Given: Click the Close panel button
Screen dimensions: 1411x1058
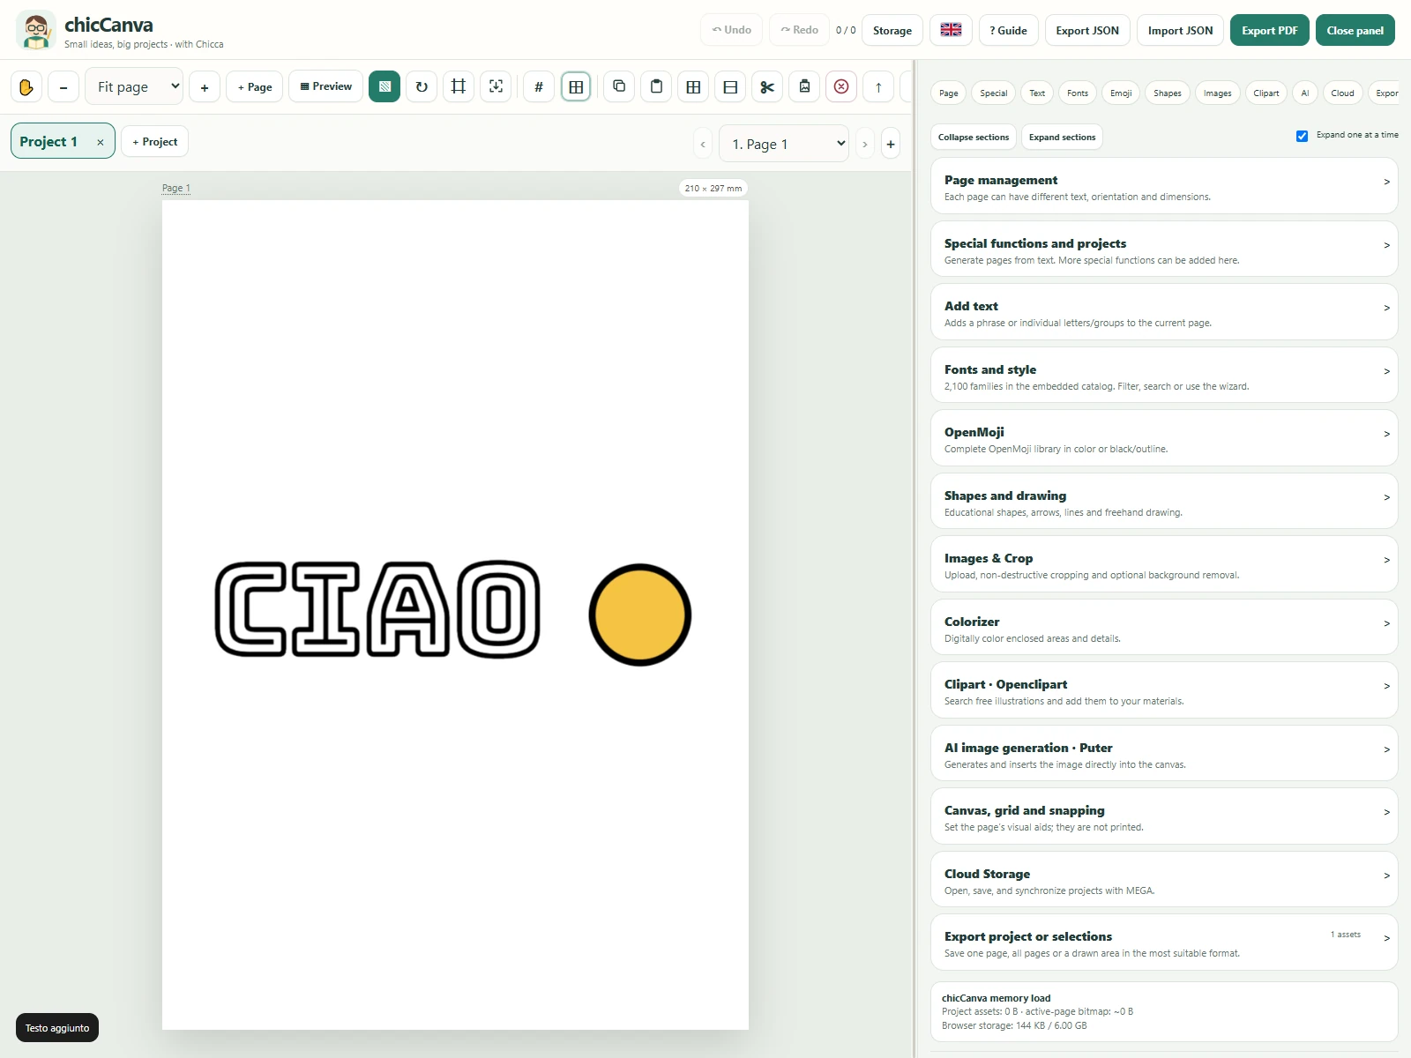Looking at the screenshot, I should [x=1355, y=30].
